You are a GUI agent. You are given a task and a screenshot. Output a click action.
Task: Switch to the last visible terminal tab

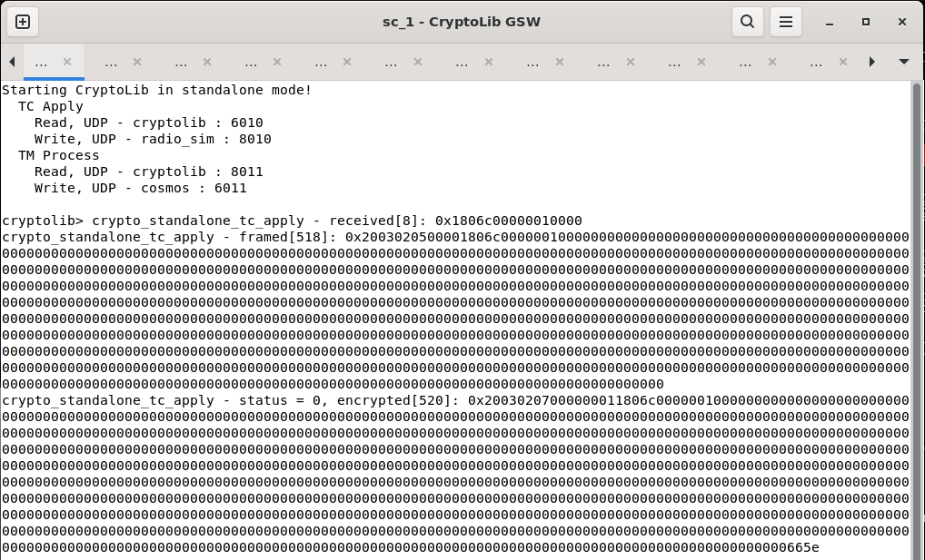[816, 62]
